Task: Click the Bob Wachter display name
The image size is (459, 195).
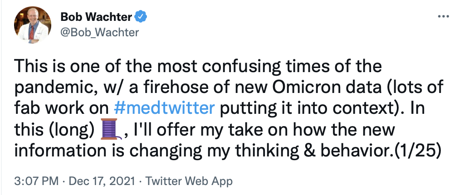Action: (96, 17)
